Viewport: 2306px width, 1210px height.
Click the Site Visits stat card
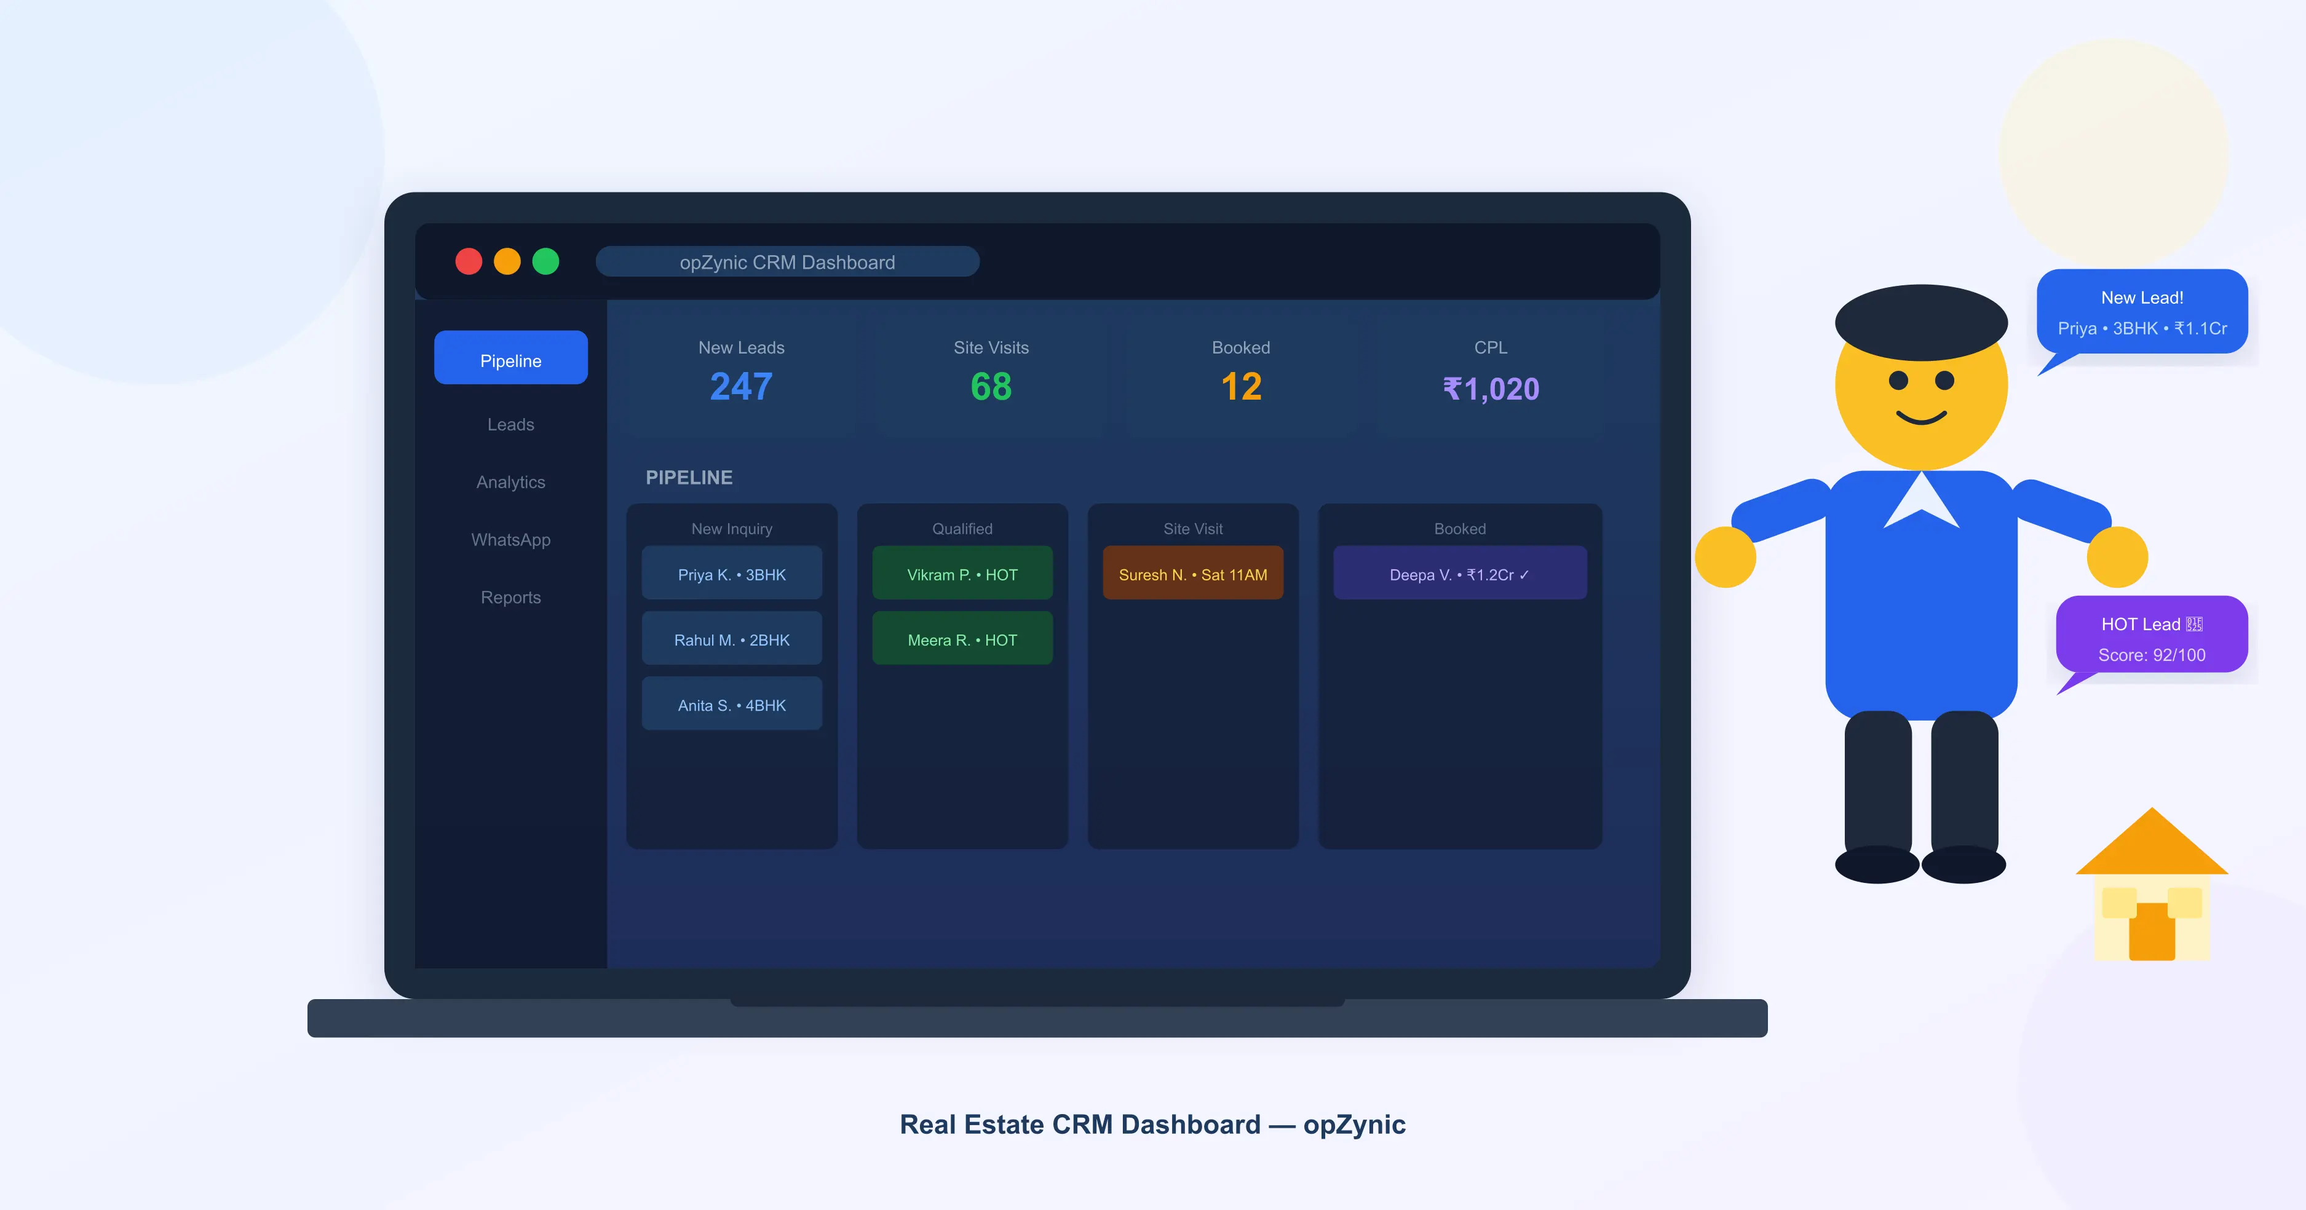991,371
